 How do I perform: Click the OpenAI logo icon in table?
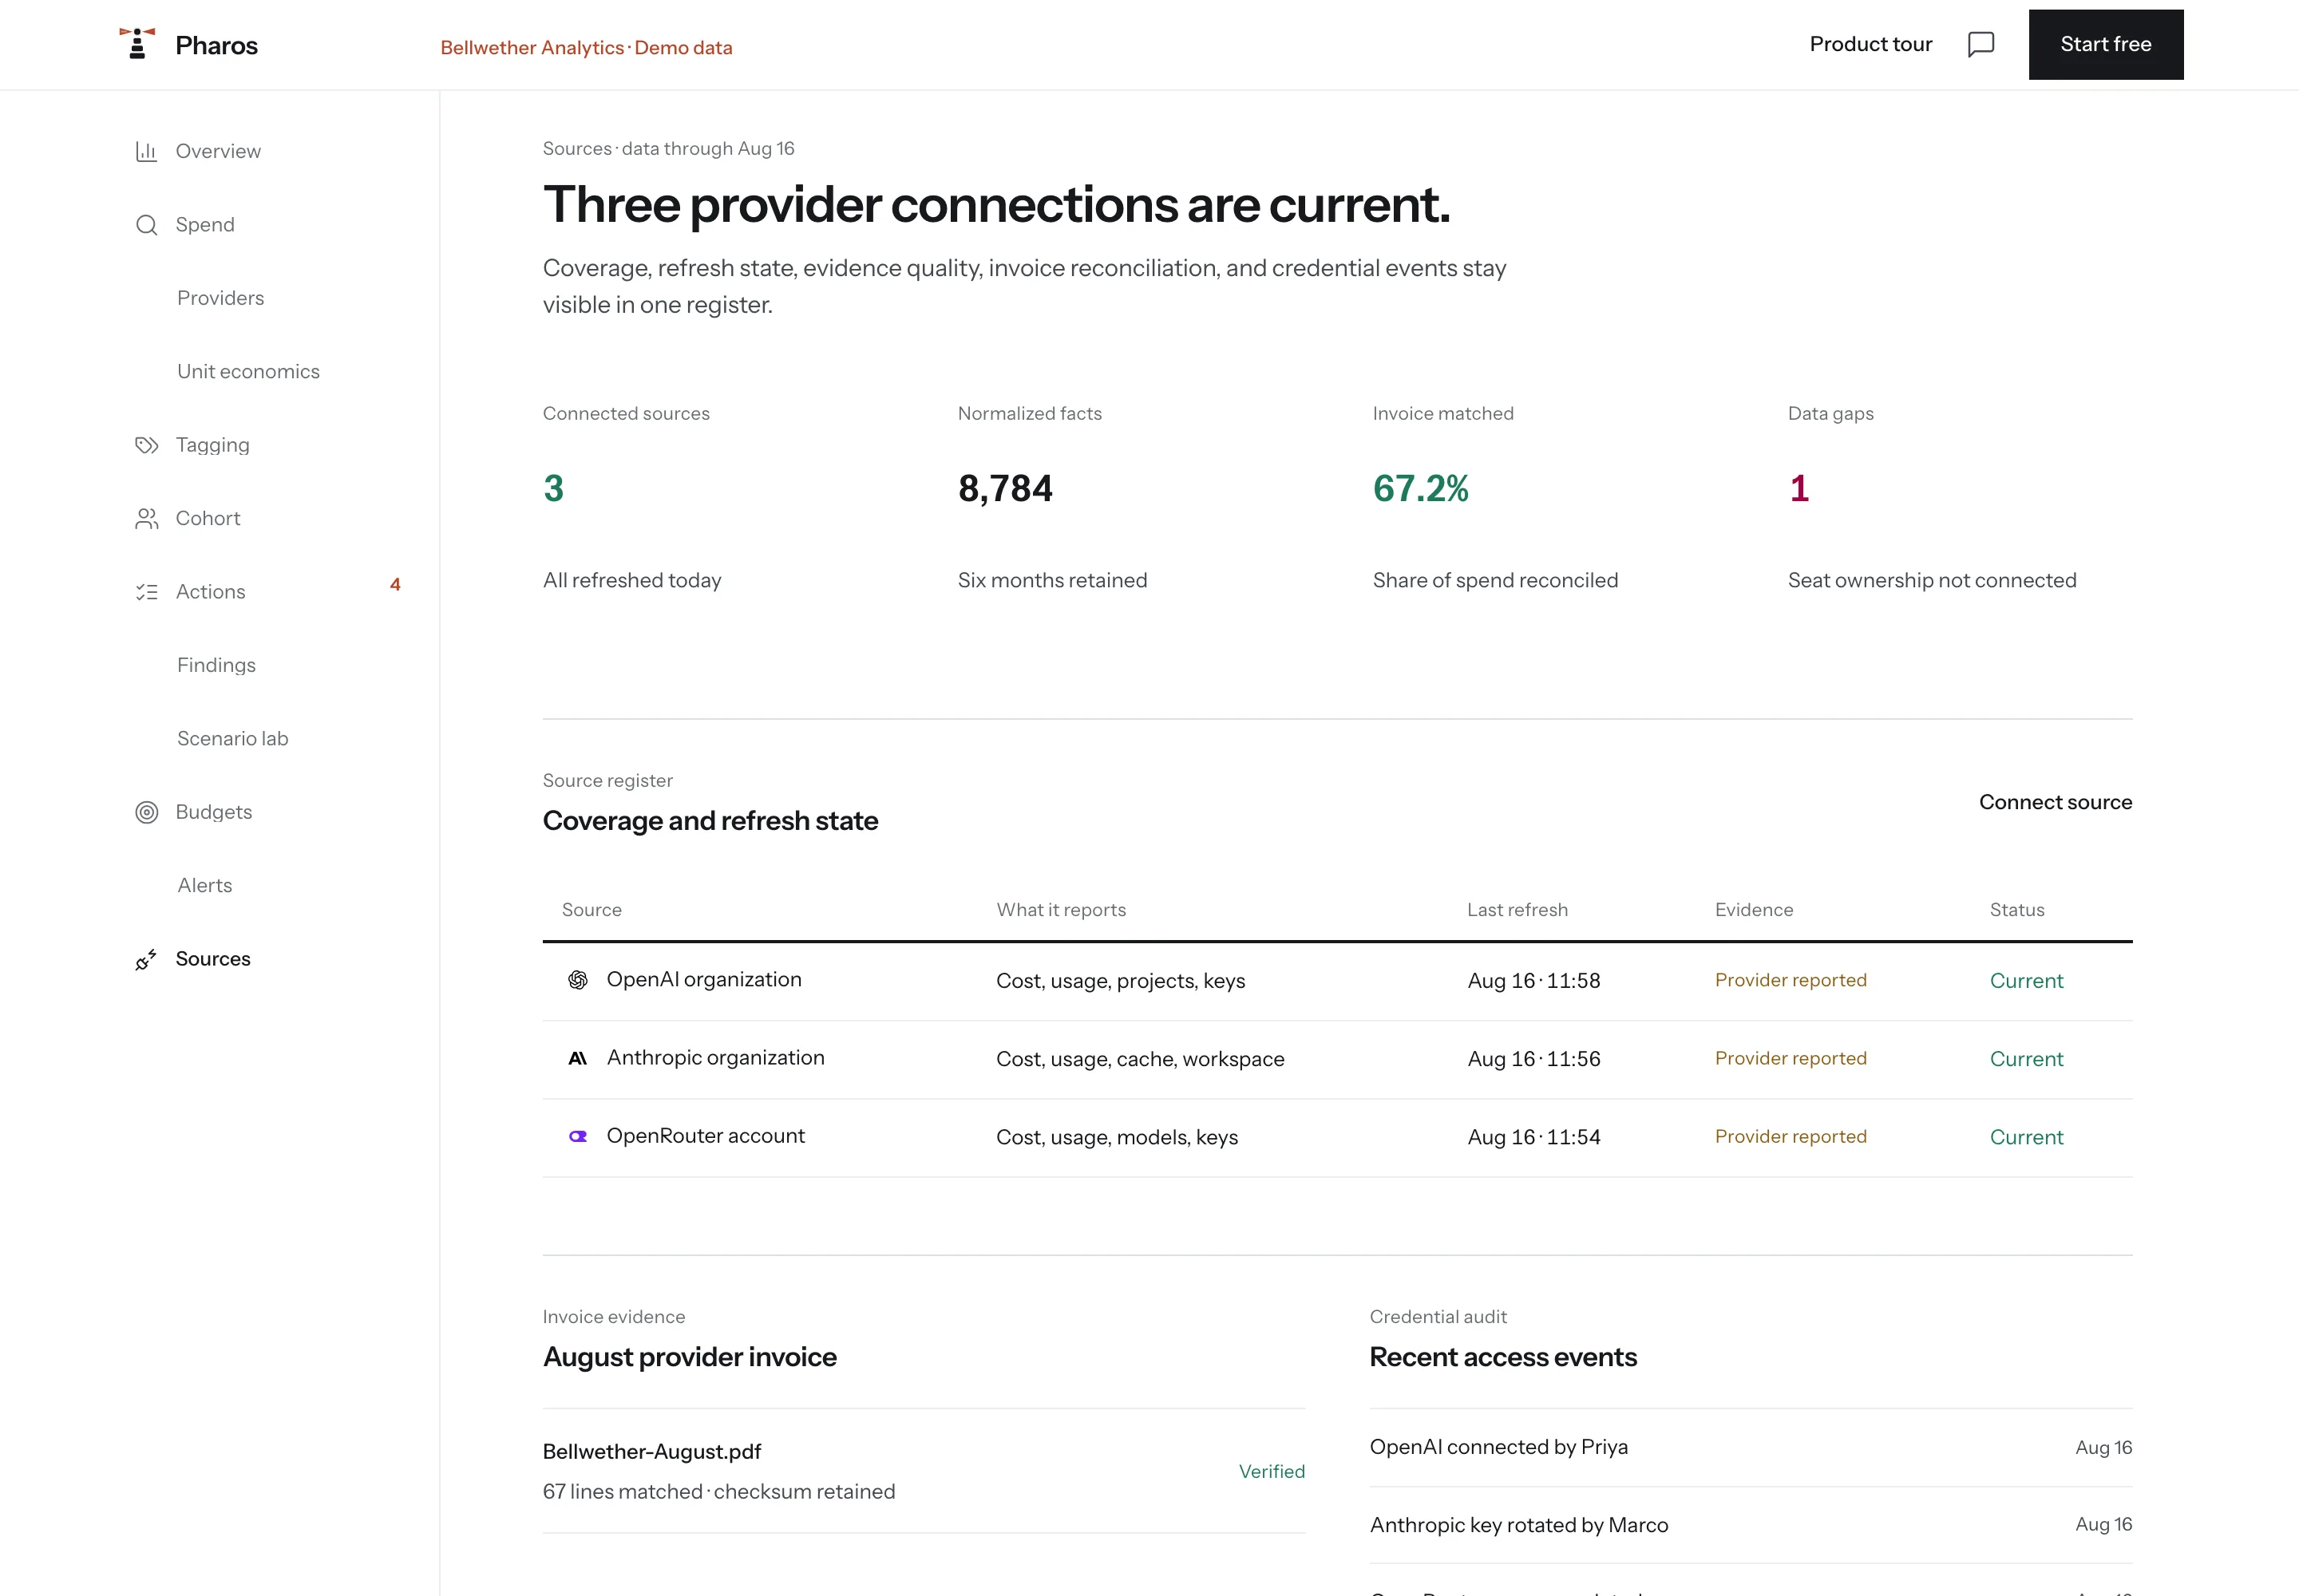coord(577,980)
